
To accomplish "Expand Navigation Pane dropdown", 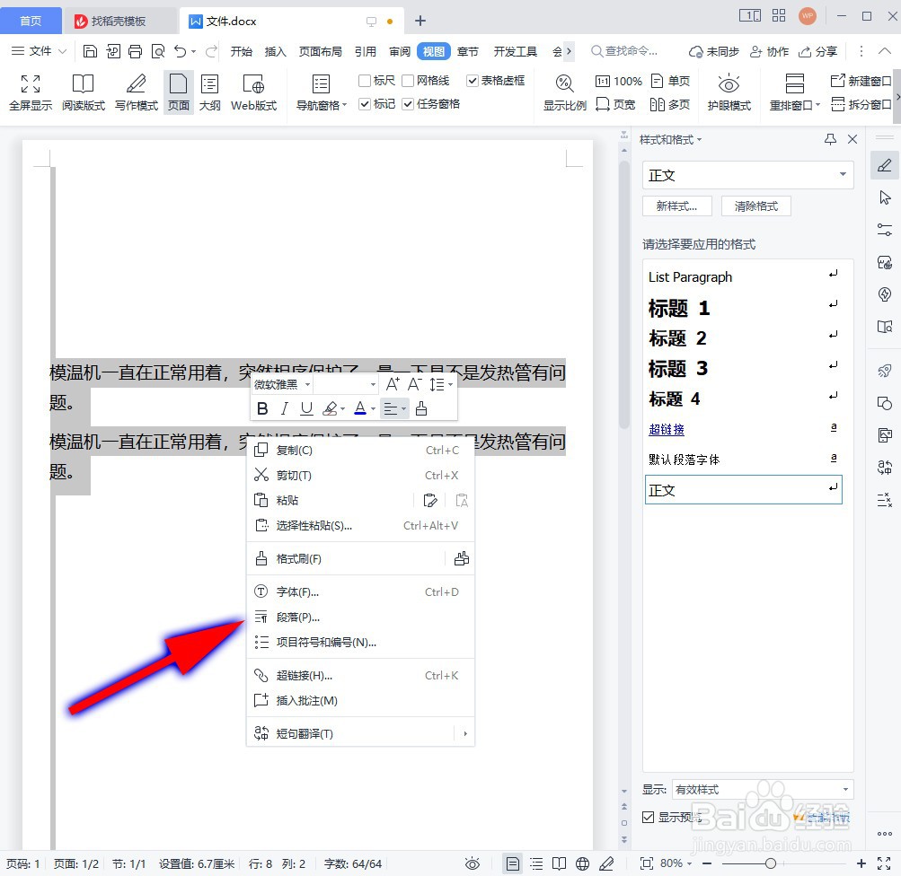I will [345, 105].
